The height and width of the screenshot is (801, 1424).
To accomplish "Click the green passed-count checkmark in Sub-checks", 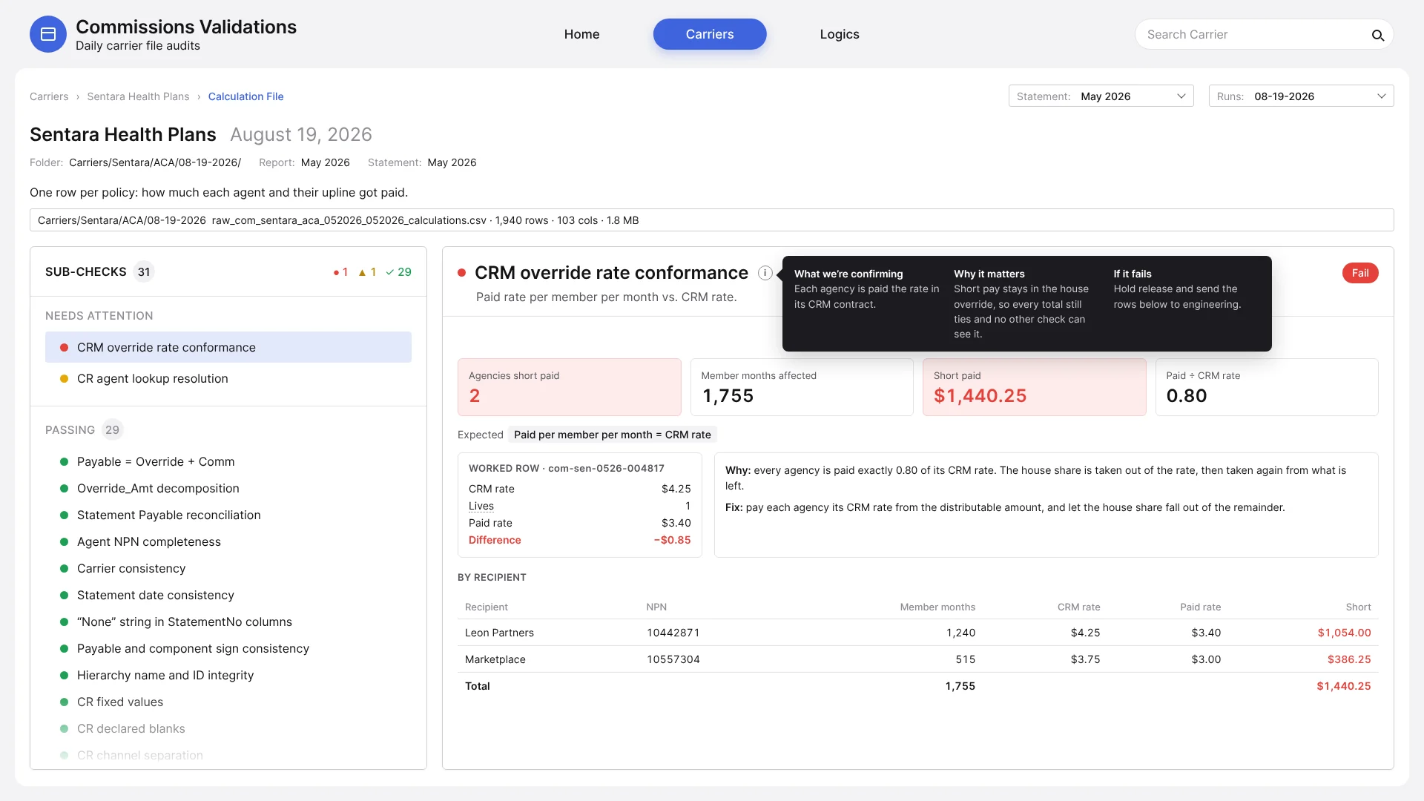I will tap(399, 272).
